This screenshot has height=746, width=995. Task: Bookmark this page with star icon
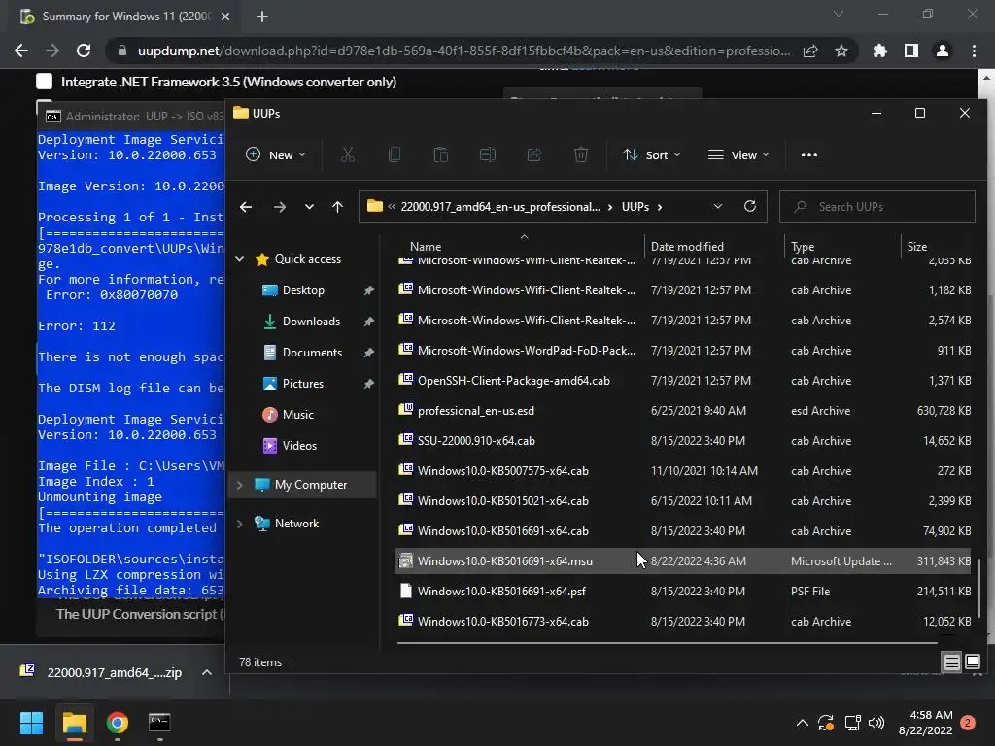pos(841,51)
